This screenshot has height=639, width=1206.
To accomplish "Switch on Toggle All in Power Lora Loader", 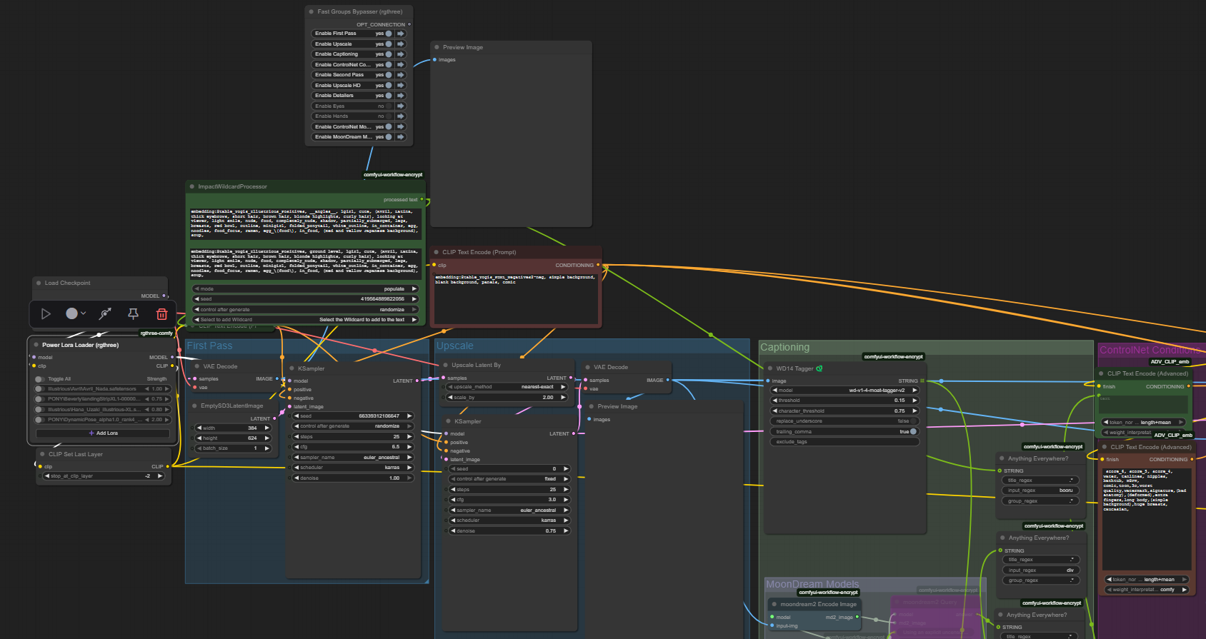I will (39, 379).
